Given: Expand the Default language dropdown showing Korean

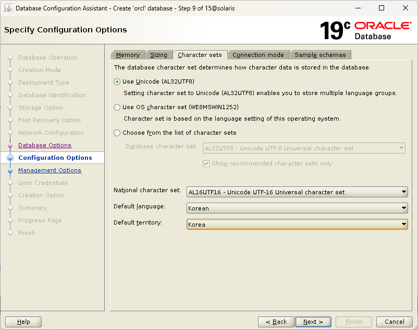Looking at the screenshot, I should tap(297, 208).
